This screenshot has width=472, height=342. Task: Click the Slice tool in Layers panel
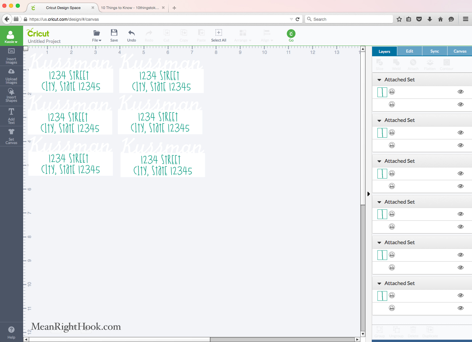(x=379, y=65)
